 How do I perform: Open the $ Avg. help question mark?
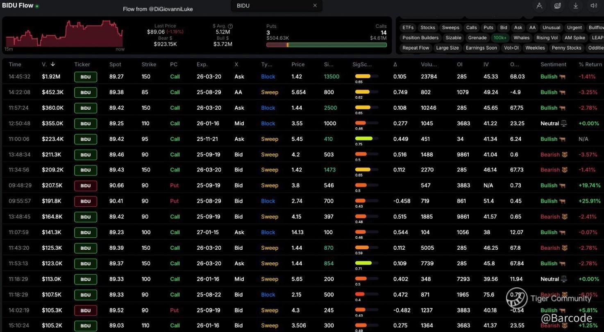click(x=230, y=26)
